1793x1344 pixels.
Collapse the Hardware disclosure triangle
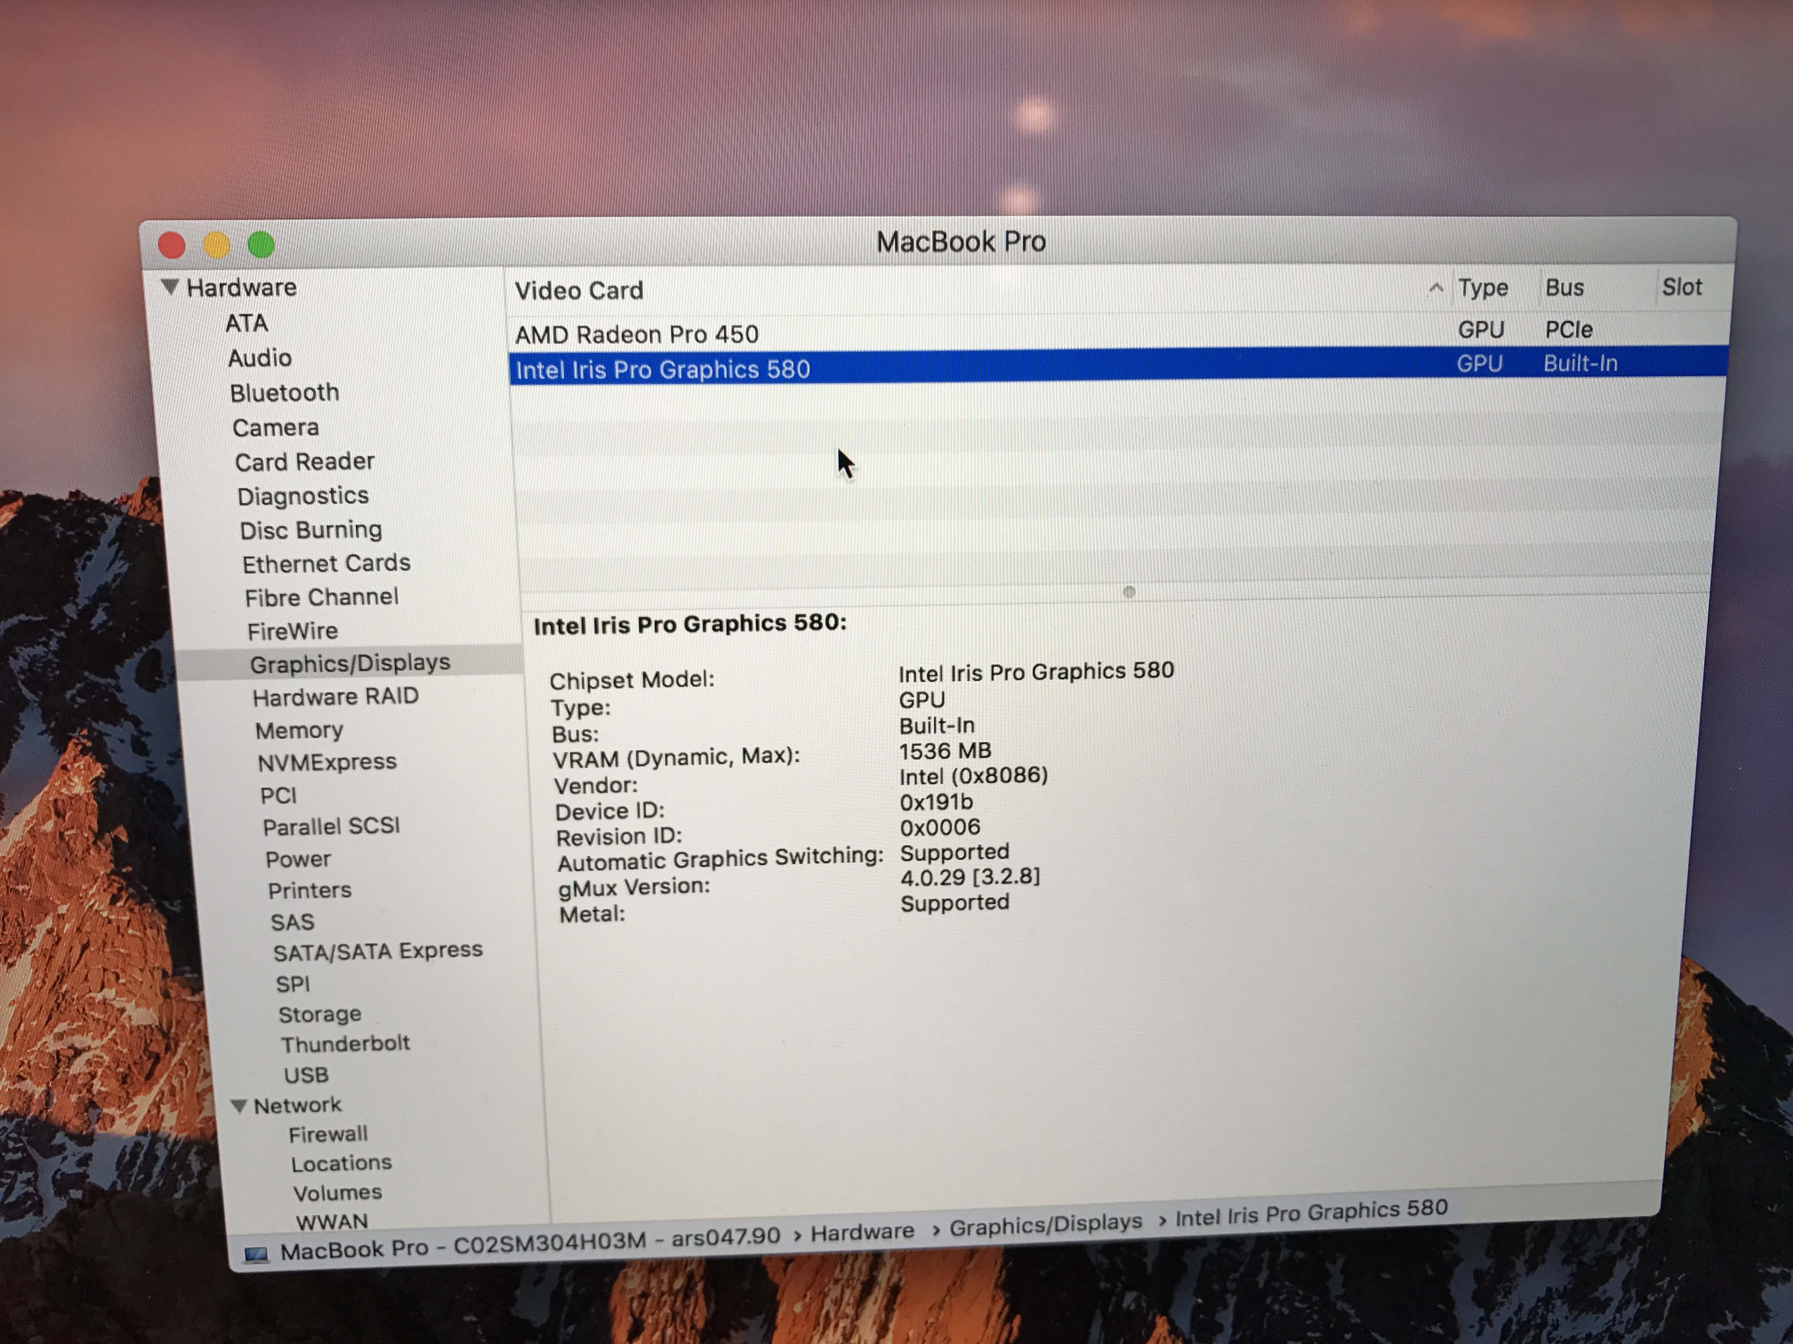(169, 287)
